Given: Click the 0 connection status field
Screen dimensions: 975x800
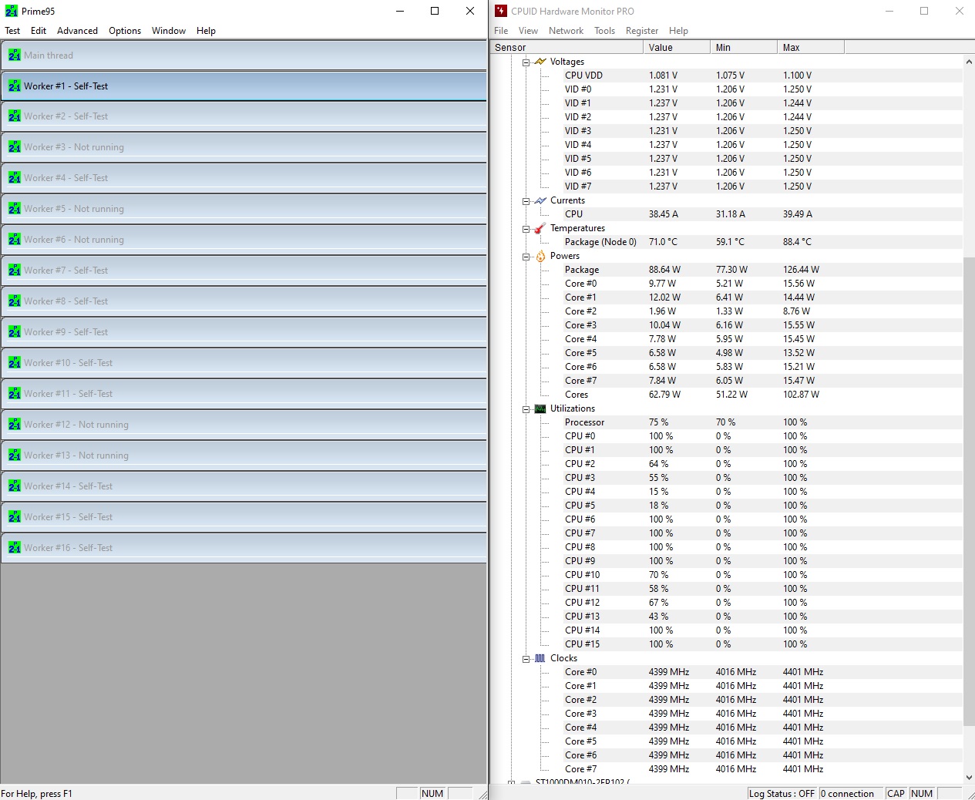Looking at the screenshot, I should [x=850, y=793].
